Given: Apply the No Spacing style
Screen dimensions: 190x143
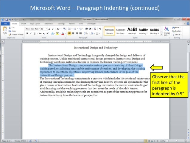Looking at the screenshot, I should (x=121, y=31).
